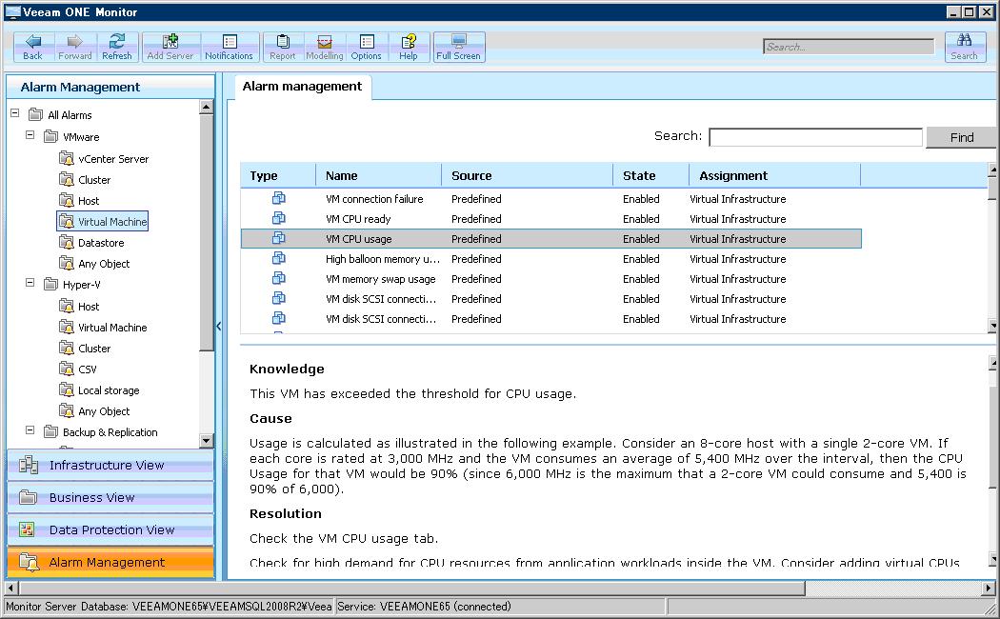The image size is (1000, 619).
Task: Click the alarm type icon for VM memory swap usage
Action: [279, 278]
